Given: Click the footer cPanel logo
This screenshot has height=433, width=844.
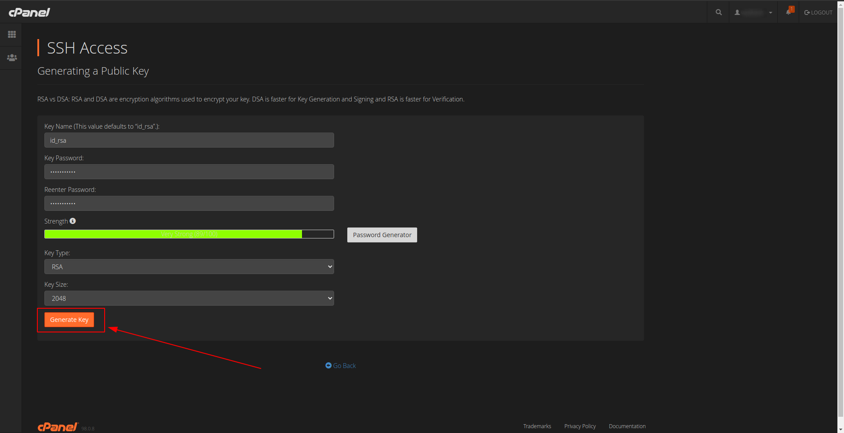Looking at the screenshot, I should [58, 427].
